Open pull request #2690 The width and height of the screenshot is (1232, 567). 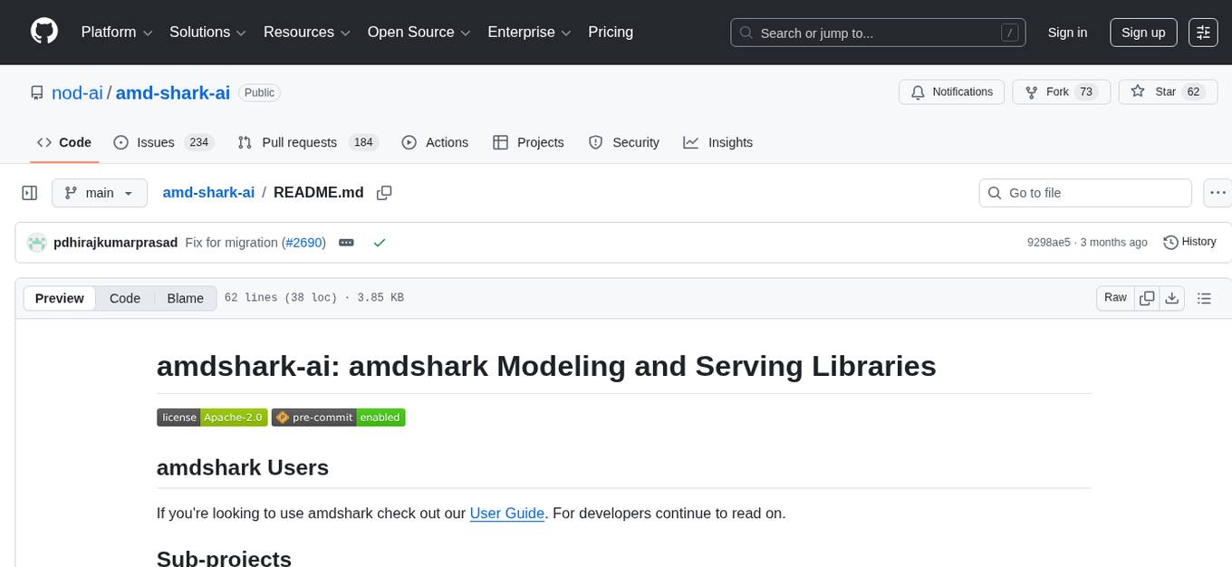(x=303, y=242)
